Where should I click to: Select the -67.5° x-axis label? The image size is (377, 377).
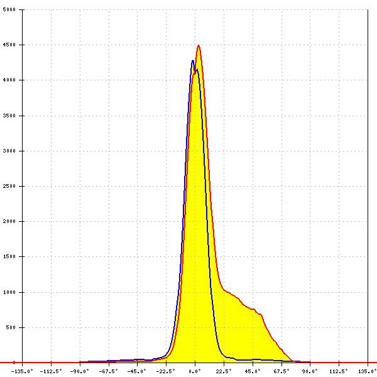109,371
